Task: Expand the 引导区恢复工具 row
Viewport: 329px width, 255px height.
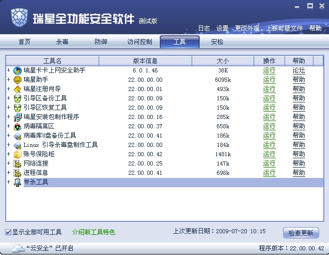Action: [x=8, y=107]
